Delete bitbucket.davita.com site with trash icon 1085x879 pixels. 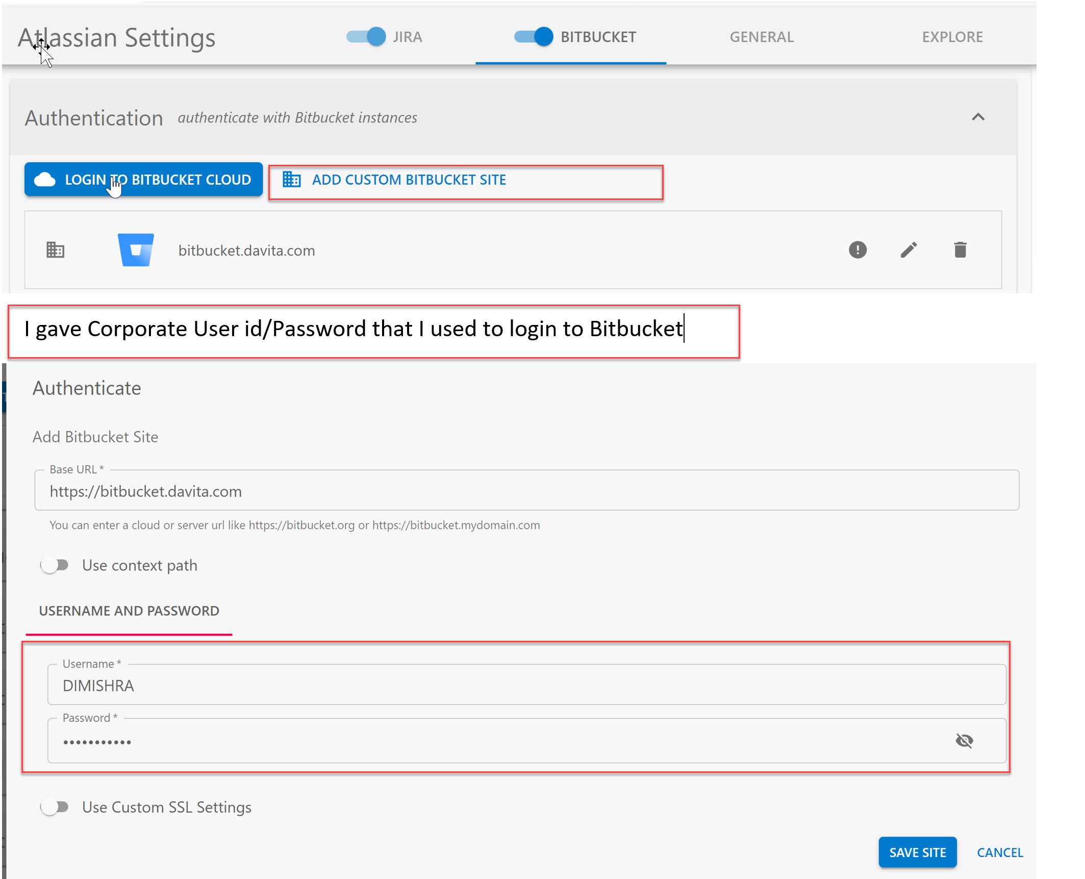pyautogui.click(x=960, y=250)
